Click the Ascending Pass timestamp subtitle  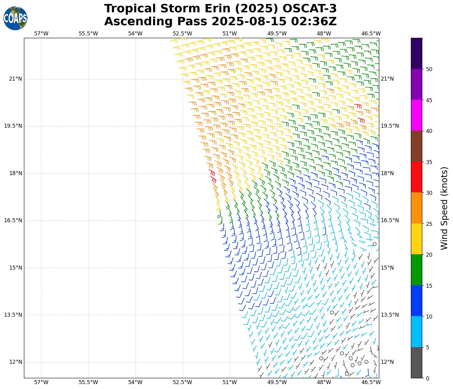[x=220, y=22]
